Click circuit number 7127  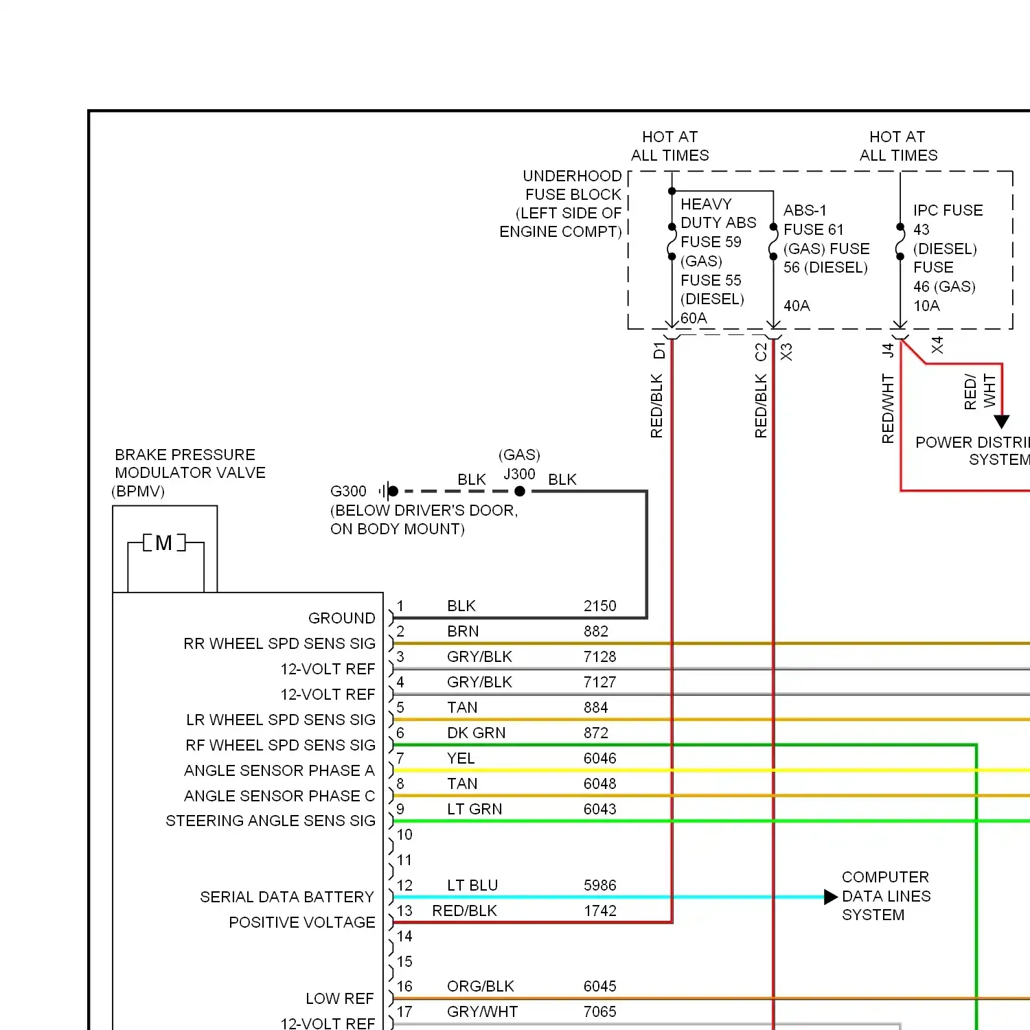600,682
